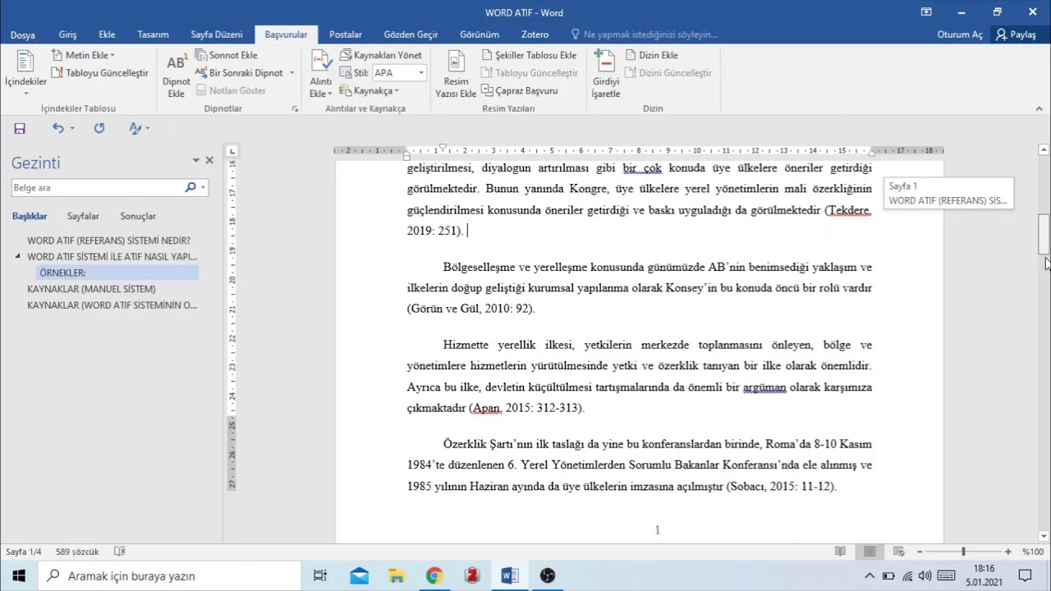Click the Alıntı Ekle citation icon
1051x591 pixels.
tap(320, 62)
